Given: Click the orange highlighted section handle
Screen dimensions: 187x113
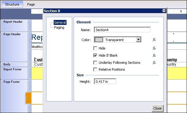Looking at the screenshot, I should pos(28,98).
